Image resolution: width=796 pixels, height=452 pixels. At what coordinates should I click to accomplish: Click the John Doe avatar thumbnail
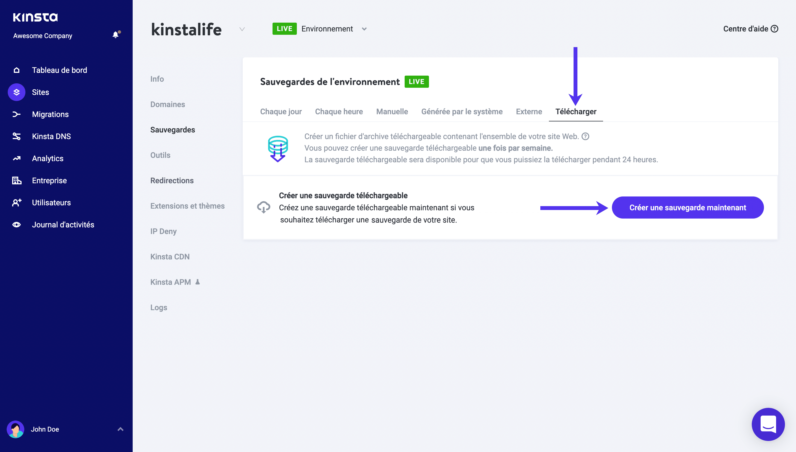click(16, 429)
